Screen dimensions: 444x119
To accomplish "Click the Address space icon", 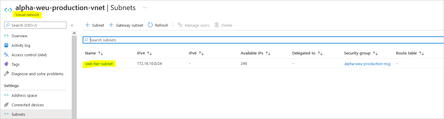I will (7, 95).
